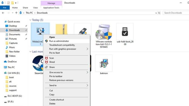Choose Copy from the context menu
Image resolution: width=189 pixels, height=106 pixels.
(67, 94)
